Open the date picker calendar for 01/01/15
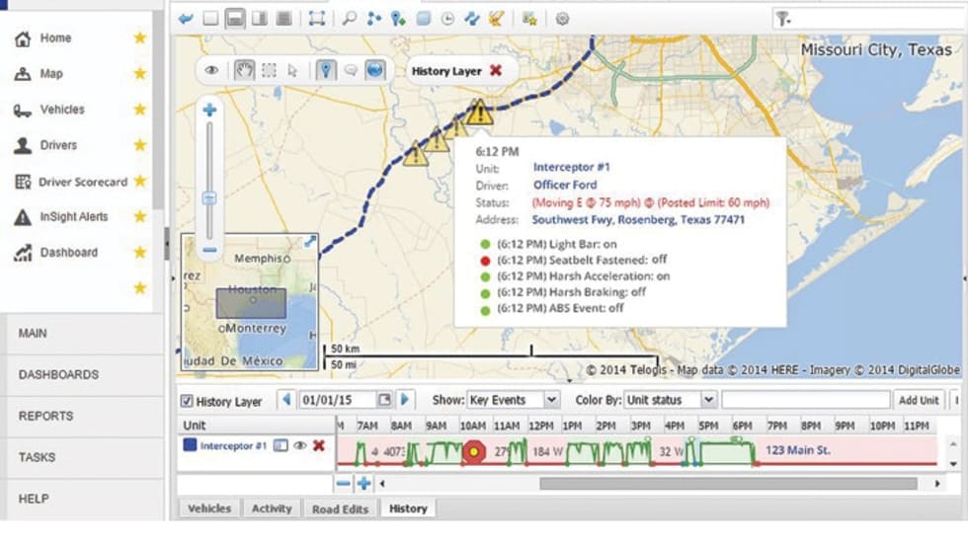Screen dimensions: 968x545 384,400
